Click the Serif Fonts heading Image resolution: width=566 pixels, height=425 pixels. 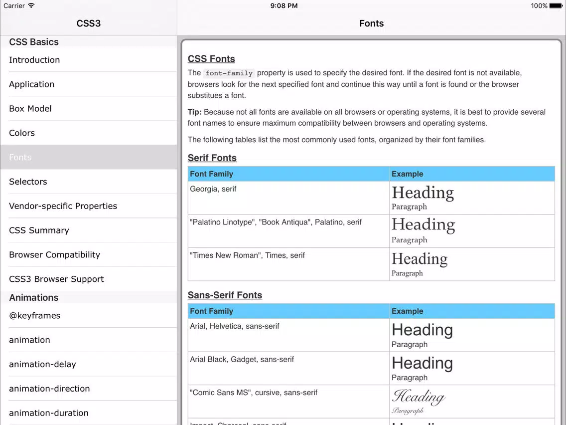[x=212, y=158]
